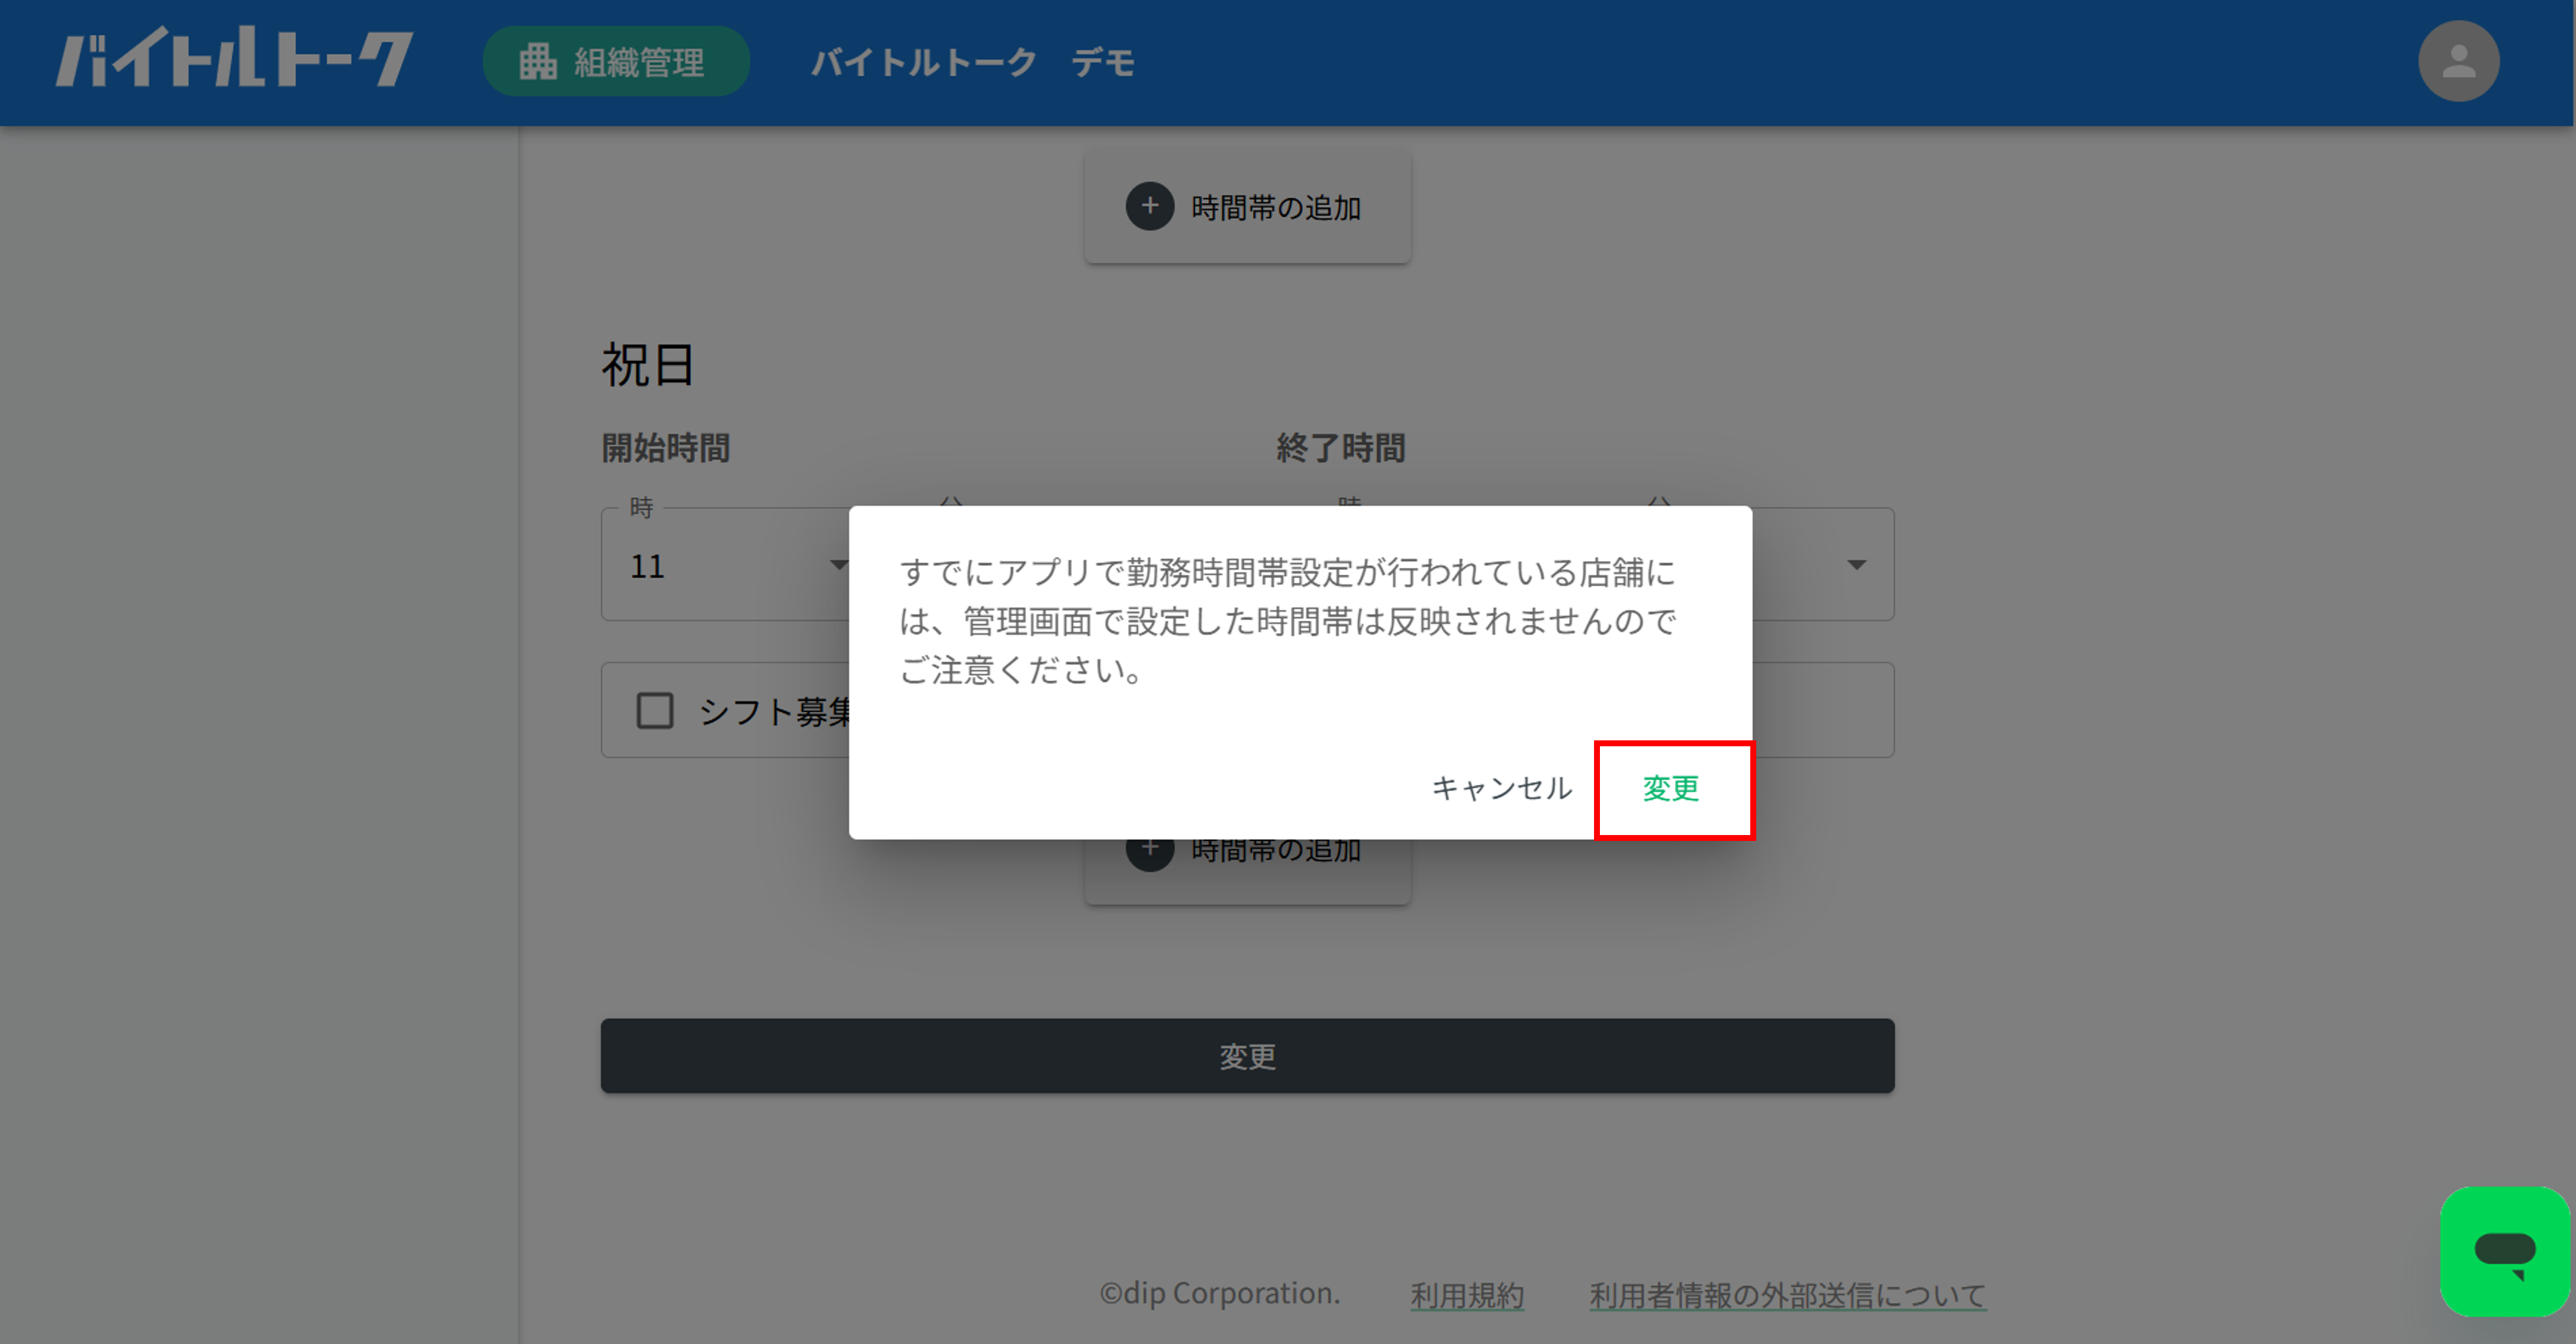Expand the end-time minute dropdown arrow
Screen dimensions: 2576x1344
(1856, 565)
